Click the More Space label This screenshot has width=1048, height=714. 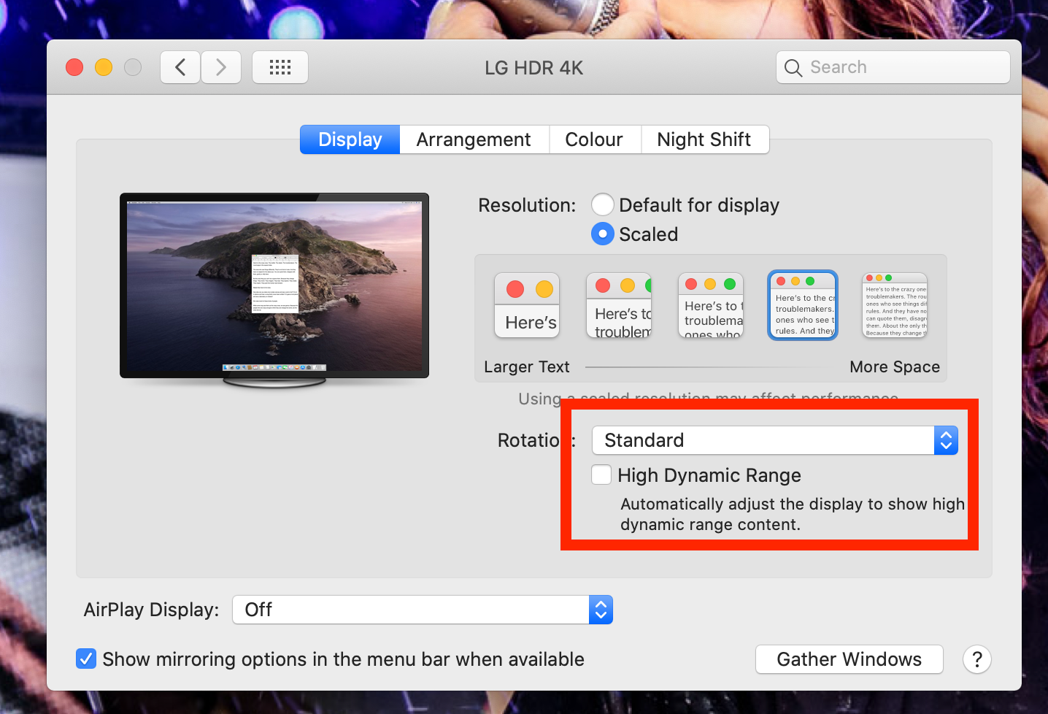point(895,366)
